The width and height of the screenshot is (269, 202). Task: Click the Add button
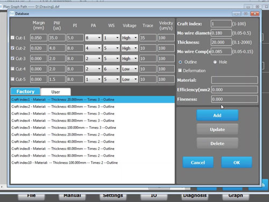[217, 115]
